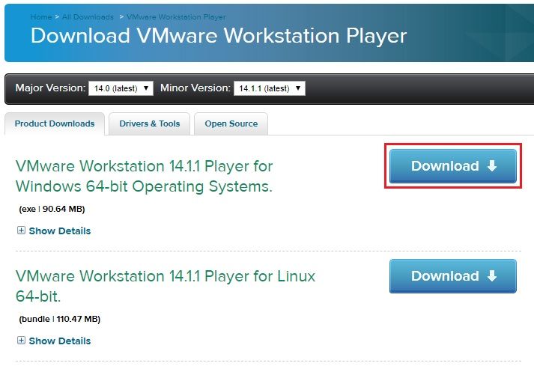Expand the plus icon for Windows details
The width and height of the screenshot is (534, 366).
(x=21, y=231)
